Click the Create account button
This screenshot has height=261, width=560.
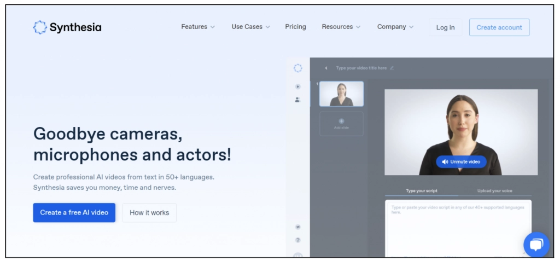tap(499, 27)
